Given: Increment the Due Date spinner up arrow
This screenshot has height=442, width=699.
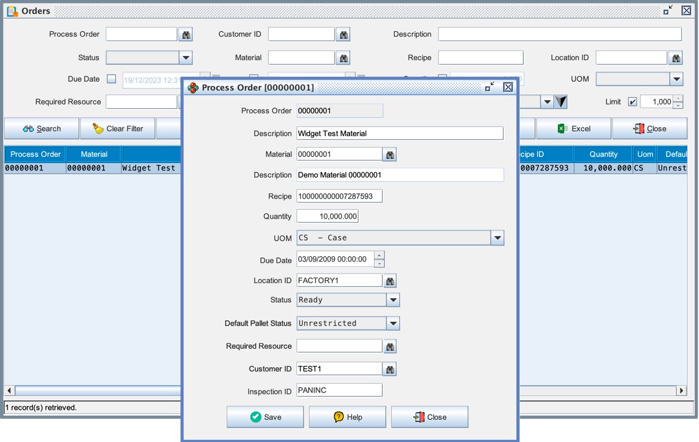Looking at the screenshot, I should (379, 256).
